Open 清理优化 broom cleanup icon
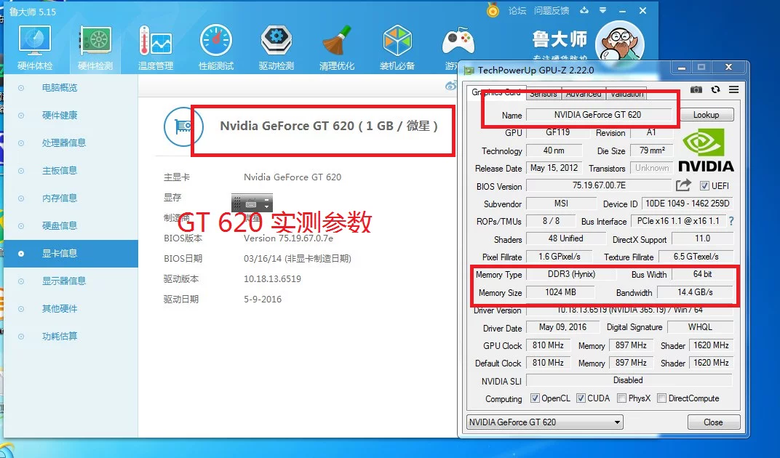The height and width of the screenshot is (458, 780). coord(337,47)
